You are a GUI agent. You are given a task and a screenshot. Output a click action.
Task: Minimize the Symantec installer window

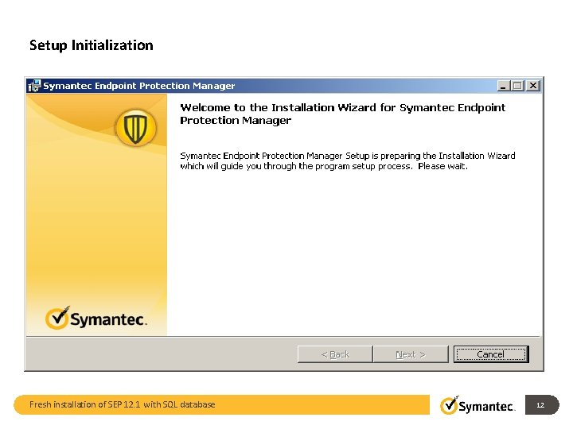504,86
